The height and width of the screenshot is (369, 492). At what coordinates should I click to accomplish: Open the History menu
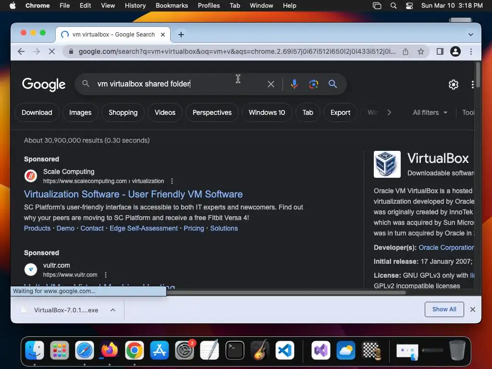click(135, 6)
